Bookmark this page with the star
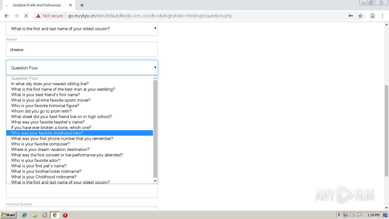Image resolution: width=389 pixels, height=219 pixels. (360, 16)
